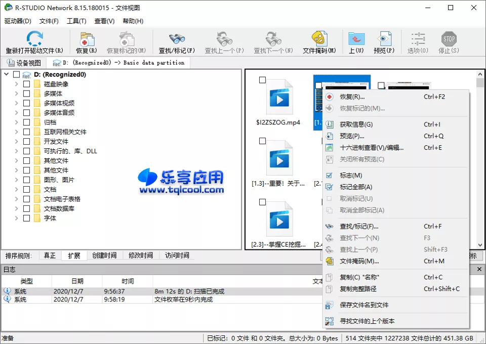This screenshot has width=486, height=344.
Task: Choose 获取信息(G) in the context menu
Action: pyautogui.click(x=396, y=124)
